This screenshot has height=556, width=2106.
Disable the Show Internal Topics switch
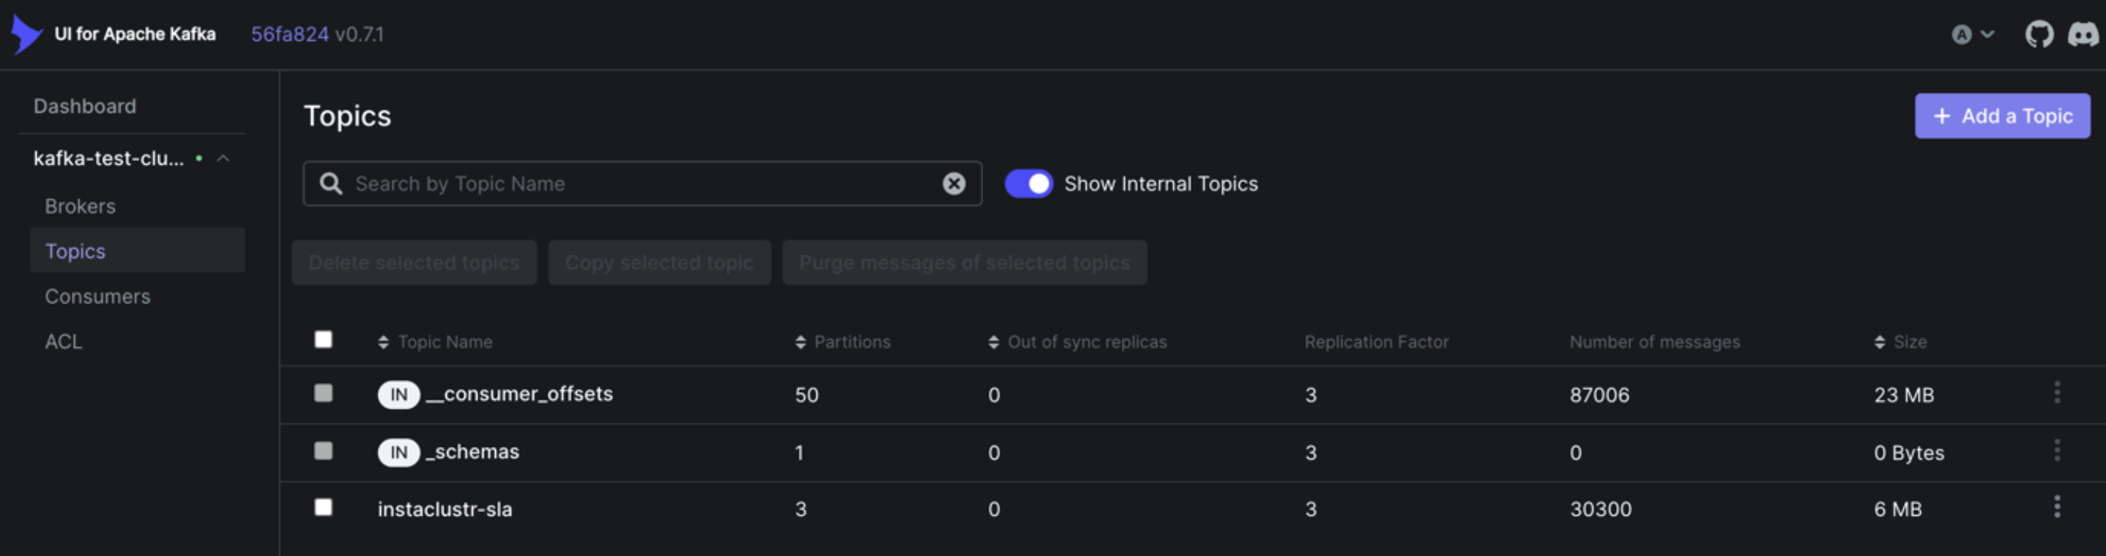click(1029, 184)
